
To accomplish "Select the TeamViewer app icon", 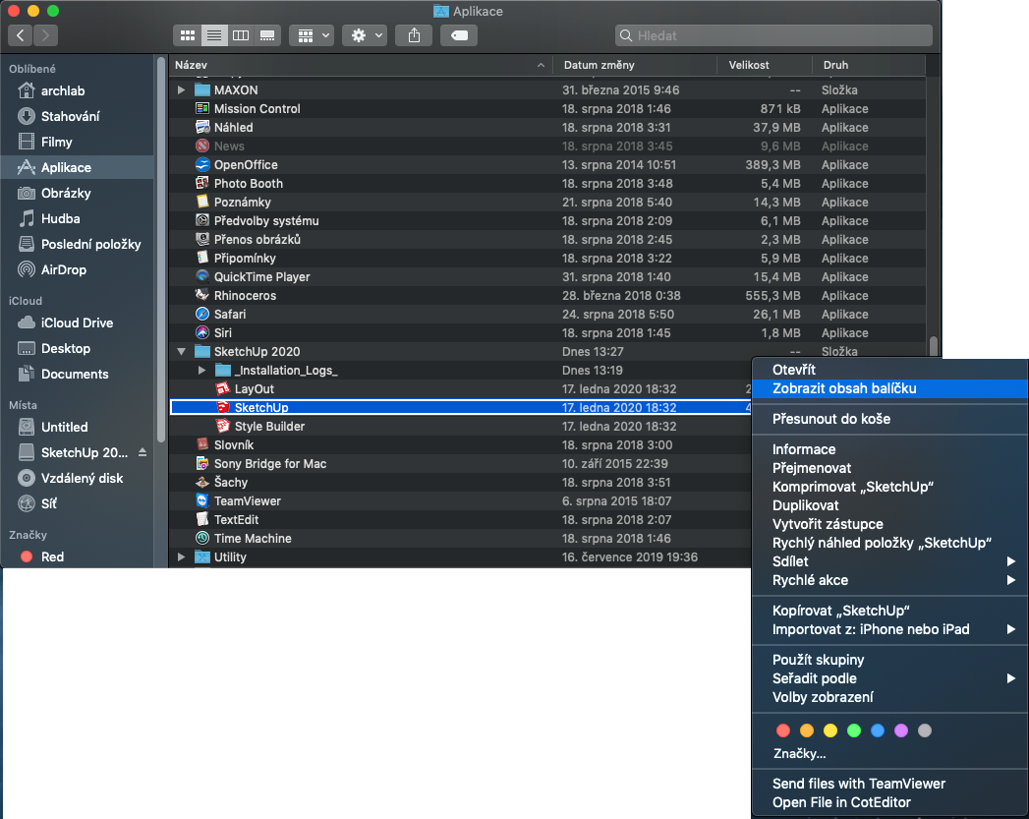I will [202, 500].
